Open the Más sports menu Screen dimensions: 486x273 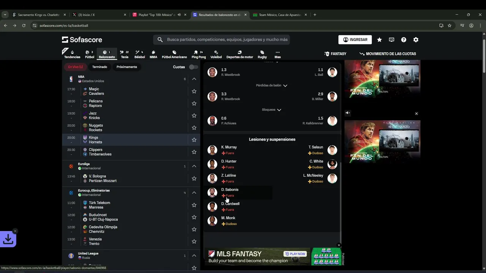278,54
